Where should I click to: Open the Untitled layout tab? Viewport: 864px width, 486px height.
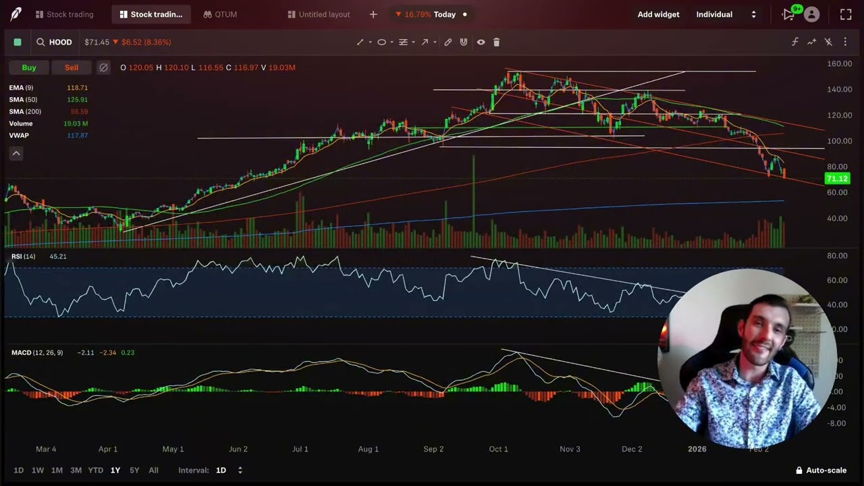point(318,14)
